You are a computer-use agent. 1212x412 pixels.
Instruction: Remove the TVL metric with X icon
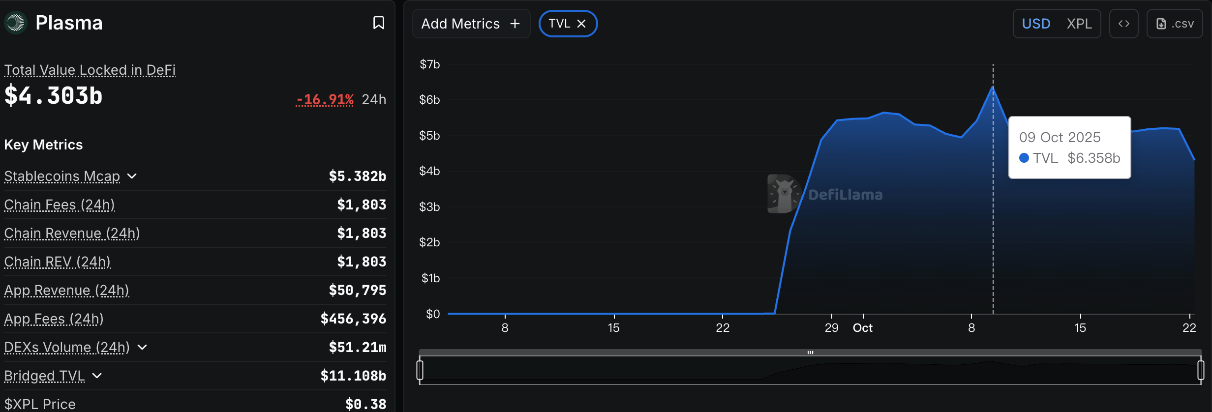pos(581,24)
